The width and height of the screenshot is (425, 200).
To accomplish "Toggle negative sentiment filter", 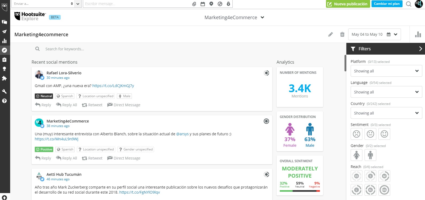I will coord(357,134).
